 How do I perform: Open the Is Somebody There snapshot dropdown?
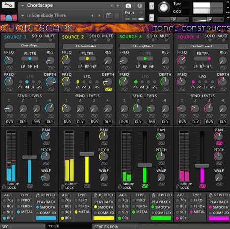pos(22,16)
